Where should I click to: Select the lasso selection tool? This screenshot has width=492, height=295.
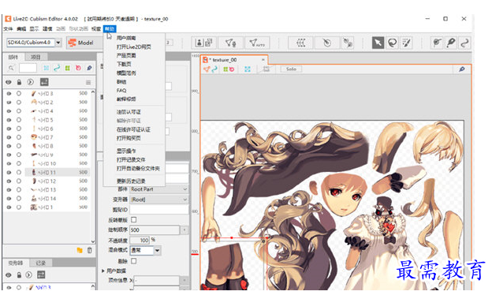(x=392, y=43)
